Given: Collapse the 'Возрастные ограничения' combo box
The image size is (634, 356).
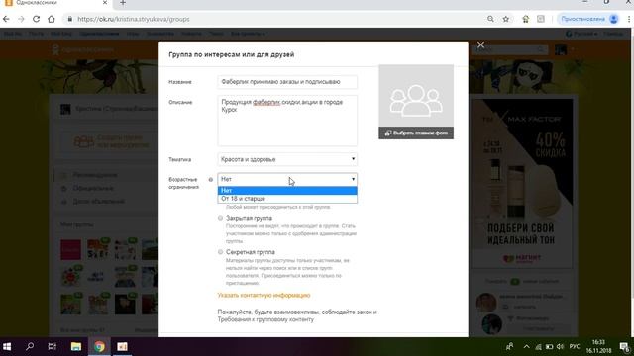Looking at the screenshot, I should point(287,179).
